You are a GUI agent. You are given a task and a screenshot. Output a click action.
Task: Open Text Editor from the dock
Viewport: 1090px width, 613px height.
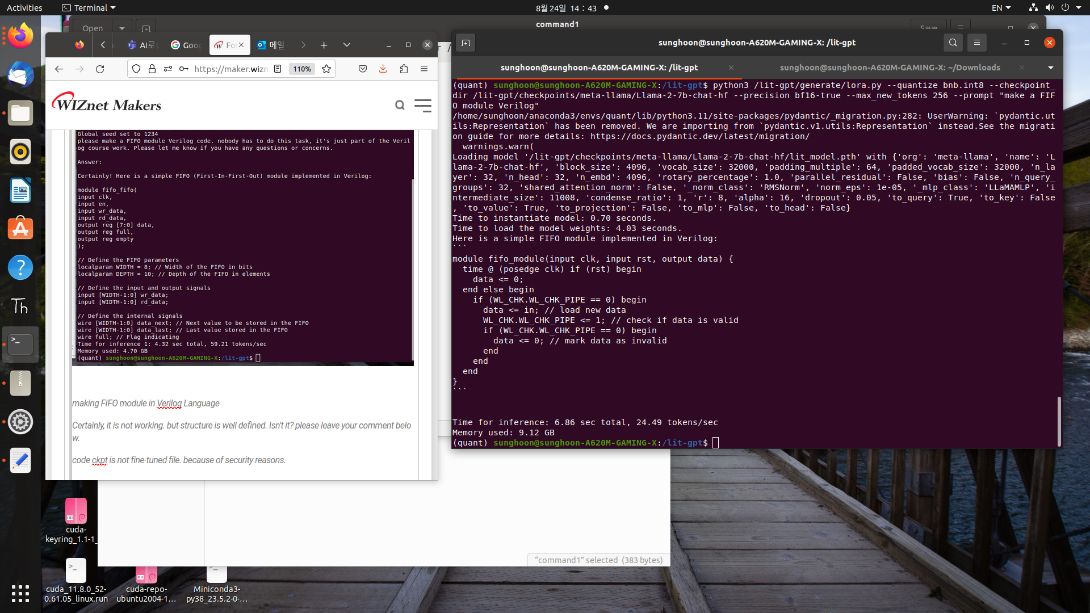[x=20, y=460]
